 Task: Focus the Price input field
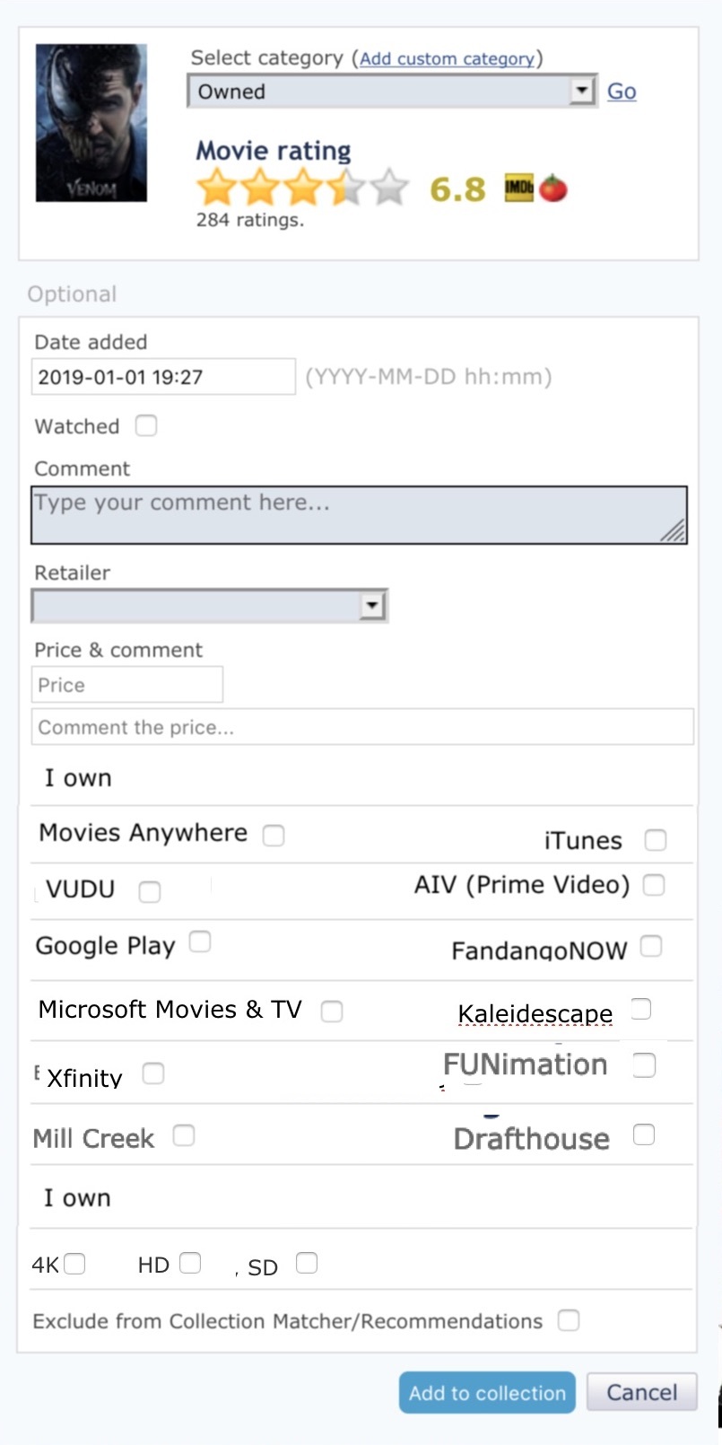[x=126, y=685]
